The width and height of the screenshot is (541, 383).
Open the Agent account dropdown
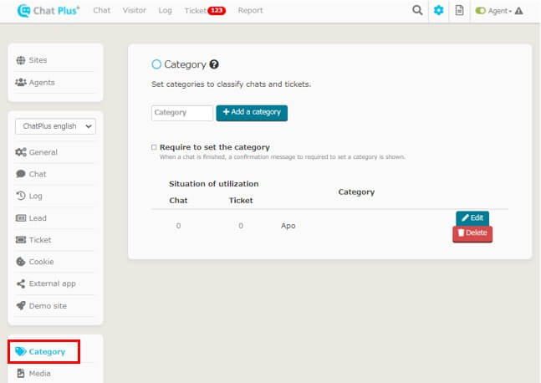coord(499,11)
